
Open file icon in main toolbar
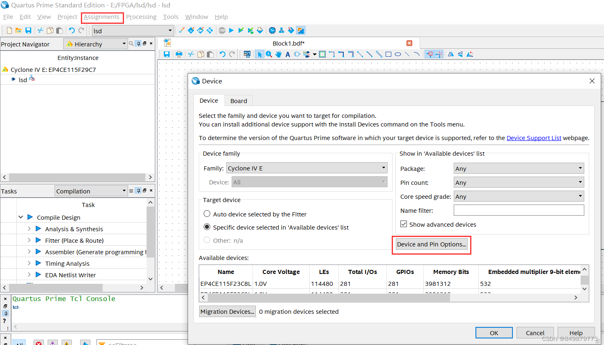coord(18,30)
